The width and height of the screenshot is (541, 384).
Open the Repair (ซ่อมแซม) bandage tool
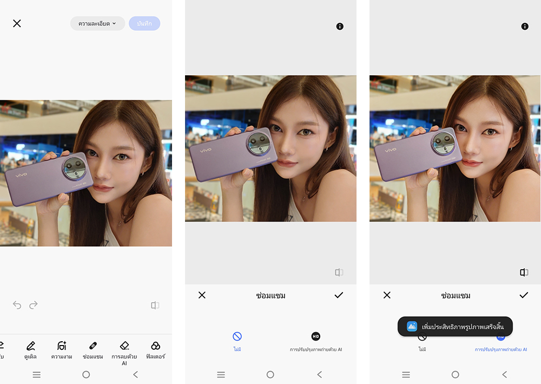93,349
